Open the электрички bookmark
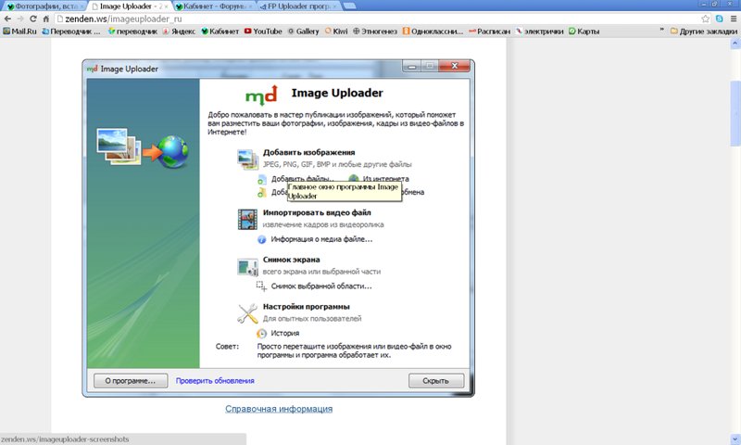This screenshot has height=445, width=741. [x=540, y=32]
